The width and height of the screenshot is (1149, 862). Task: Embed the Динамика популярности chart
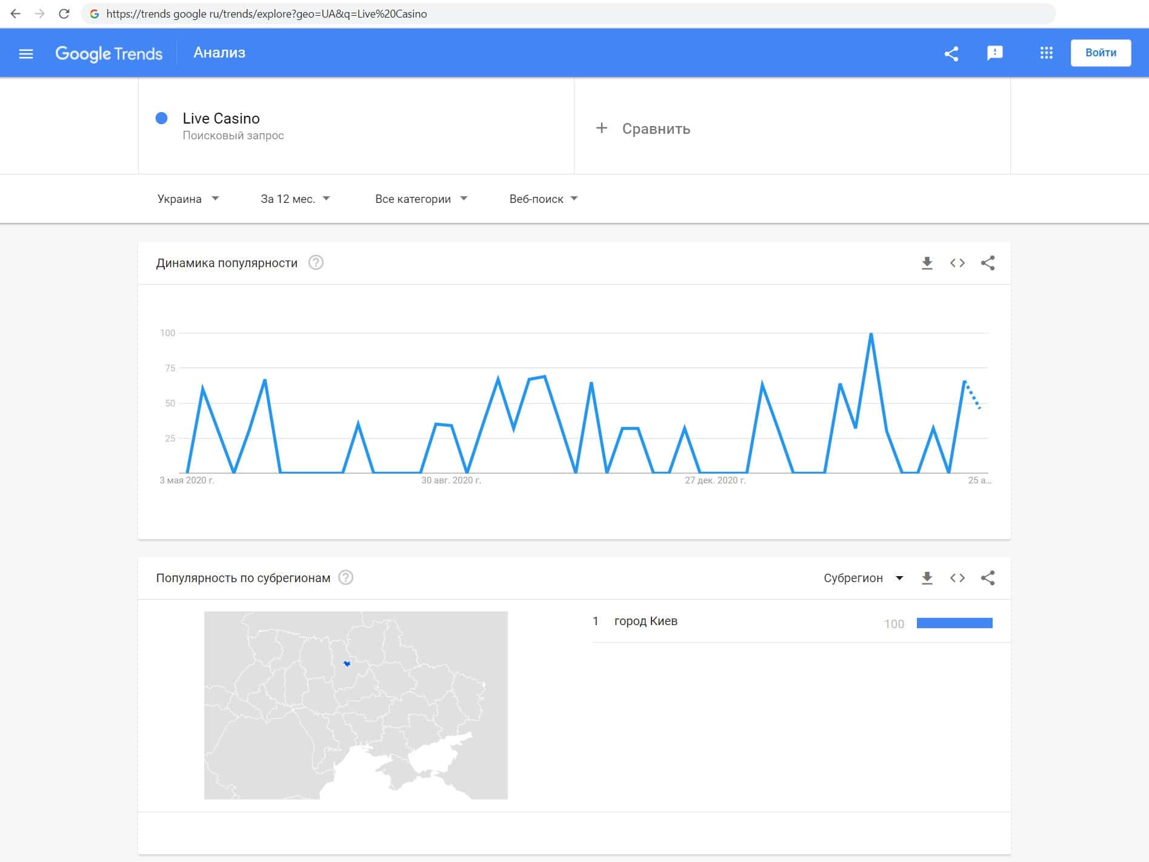957,263
